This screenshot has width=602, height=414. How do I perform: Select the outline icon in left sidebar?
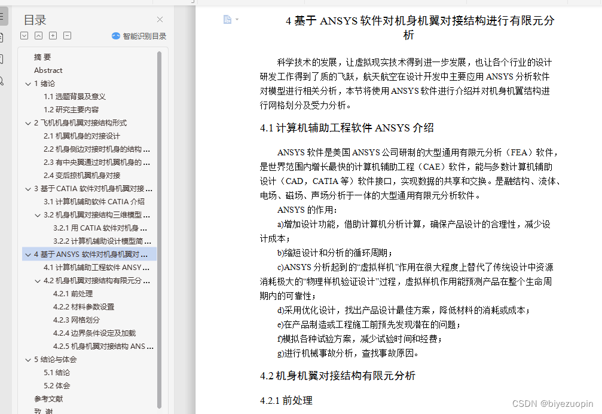pos(2,17)
